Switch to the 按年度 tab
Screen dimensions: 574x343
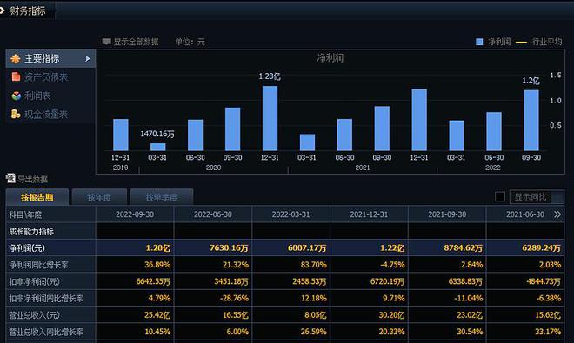[99, 197]
